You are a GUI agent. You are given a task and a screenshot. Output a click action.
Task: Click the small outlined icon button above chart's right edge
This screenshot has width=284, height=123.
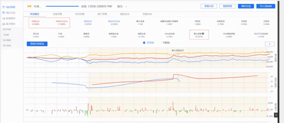[270, 44]
